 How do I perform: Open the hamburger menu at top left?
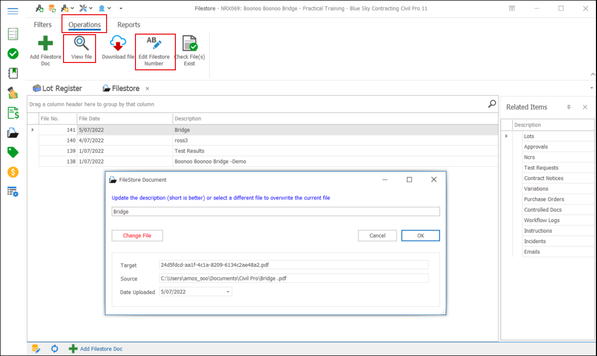pos(13,11)
